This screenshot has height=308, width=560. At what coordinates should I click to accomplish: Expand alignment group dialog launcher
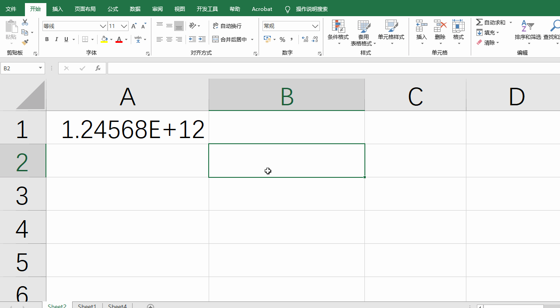tap(255, 54)
